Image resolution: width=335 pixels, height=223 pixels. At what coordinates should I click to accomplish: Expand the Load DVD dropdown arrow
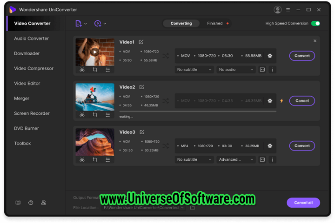[105, 24]
